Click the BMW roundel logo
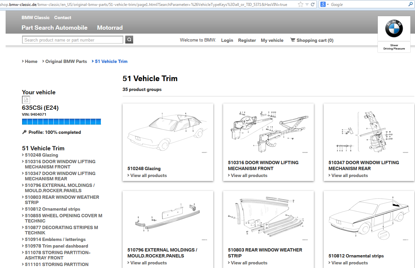 [x=394, y=29]
